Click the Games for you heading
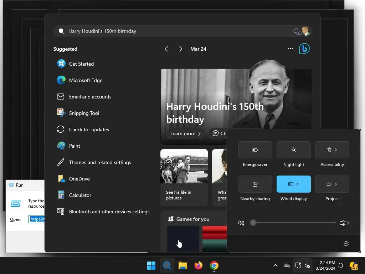Viewport: 365px width, 274px height. click(x=193, y=219)
